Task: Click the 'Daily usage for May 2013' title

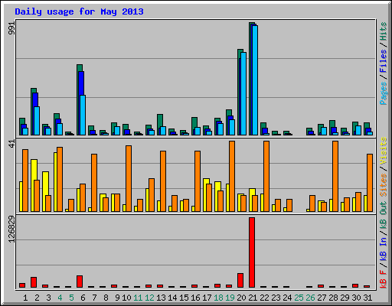Action: 79,11
